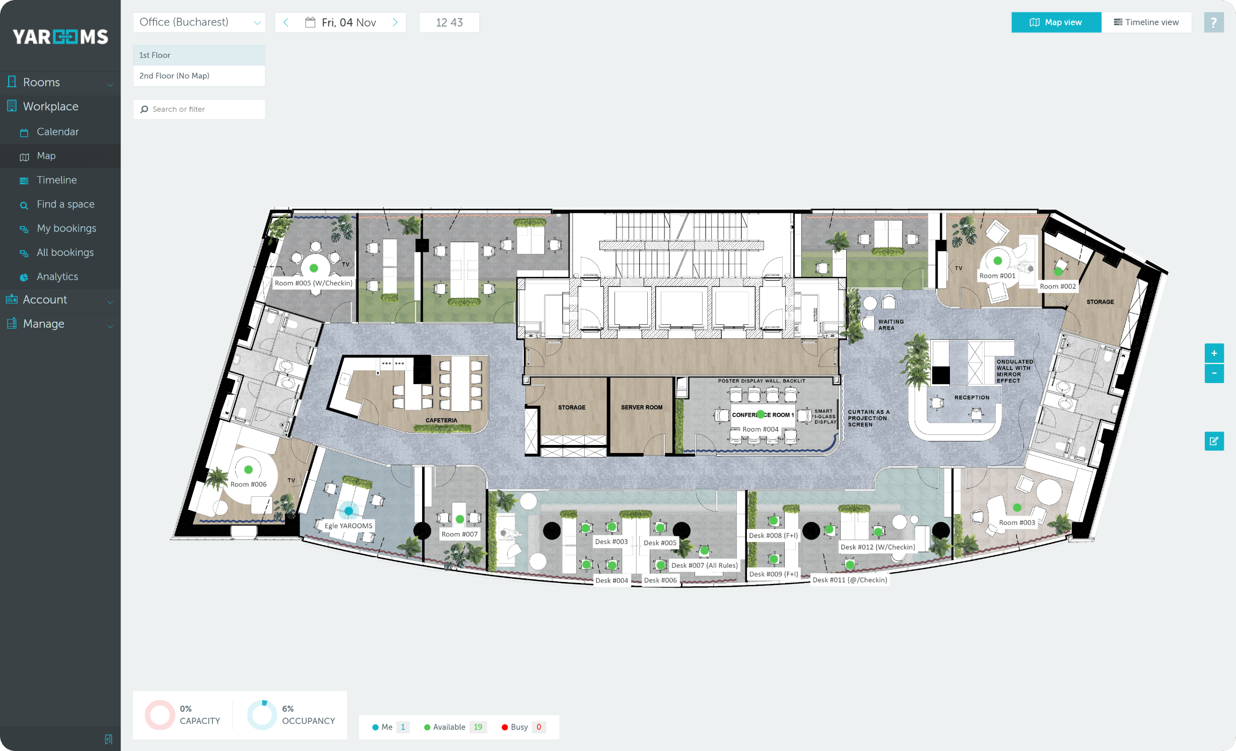Open the Timeline via its sidebar icon
1236x751 pixels.
pos(24,180)
